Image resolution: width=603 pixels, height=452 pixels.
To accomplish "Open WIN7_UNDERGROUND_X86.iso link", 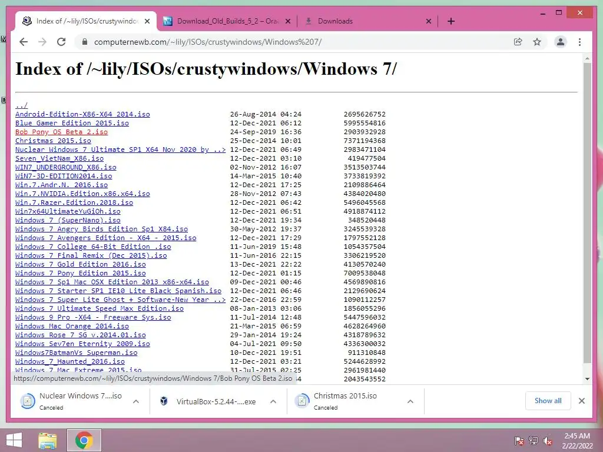I will 66,167.
